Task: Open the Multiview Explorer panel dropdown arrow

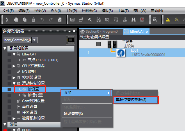Action: [70, 32]
